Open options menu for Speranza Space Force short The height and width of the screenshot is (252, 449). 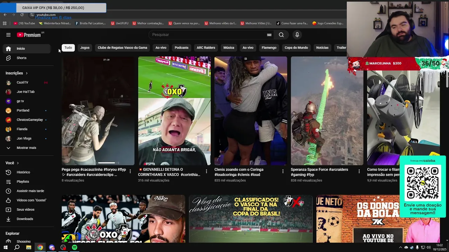pyautogui.click(x=359, y=171)
